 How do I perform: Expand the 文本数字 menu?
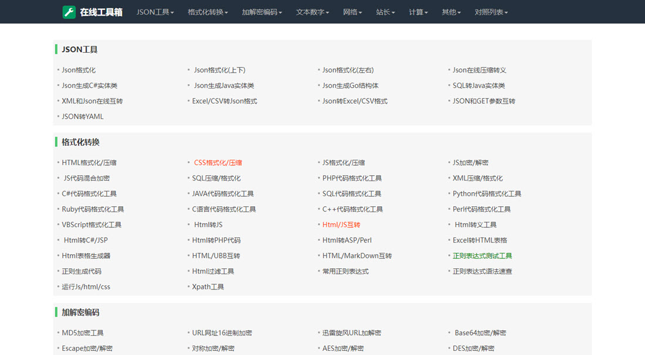[312, 12]
